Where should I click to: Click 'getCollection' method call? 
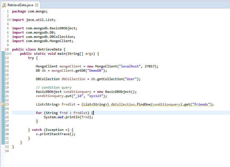[x=110, y=79]
